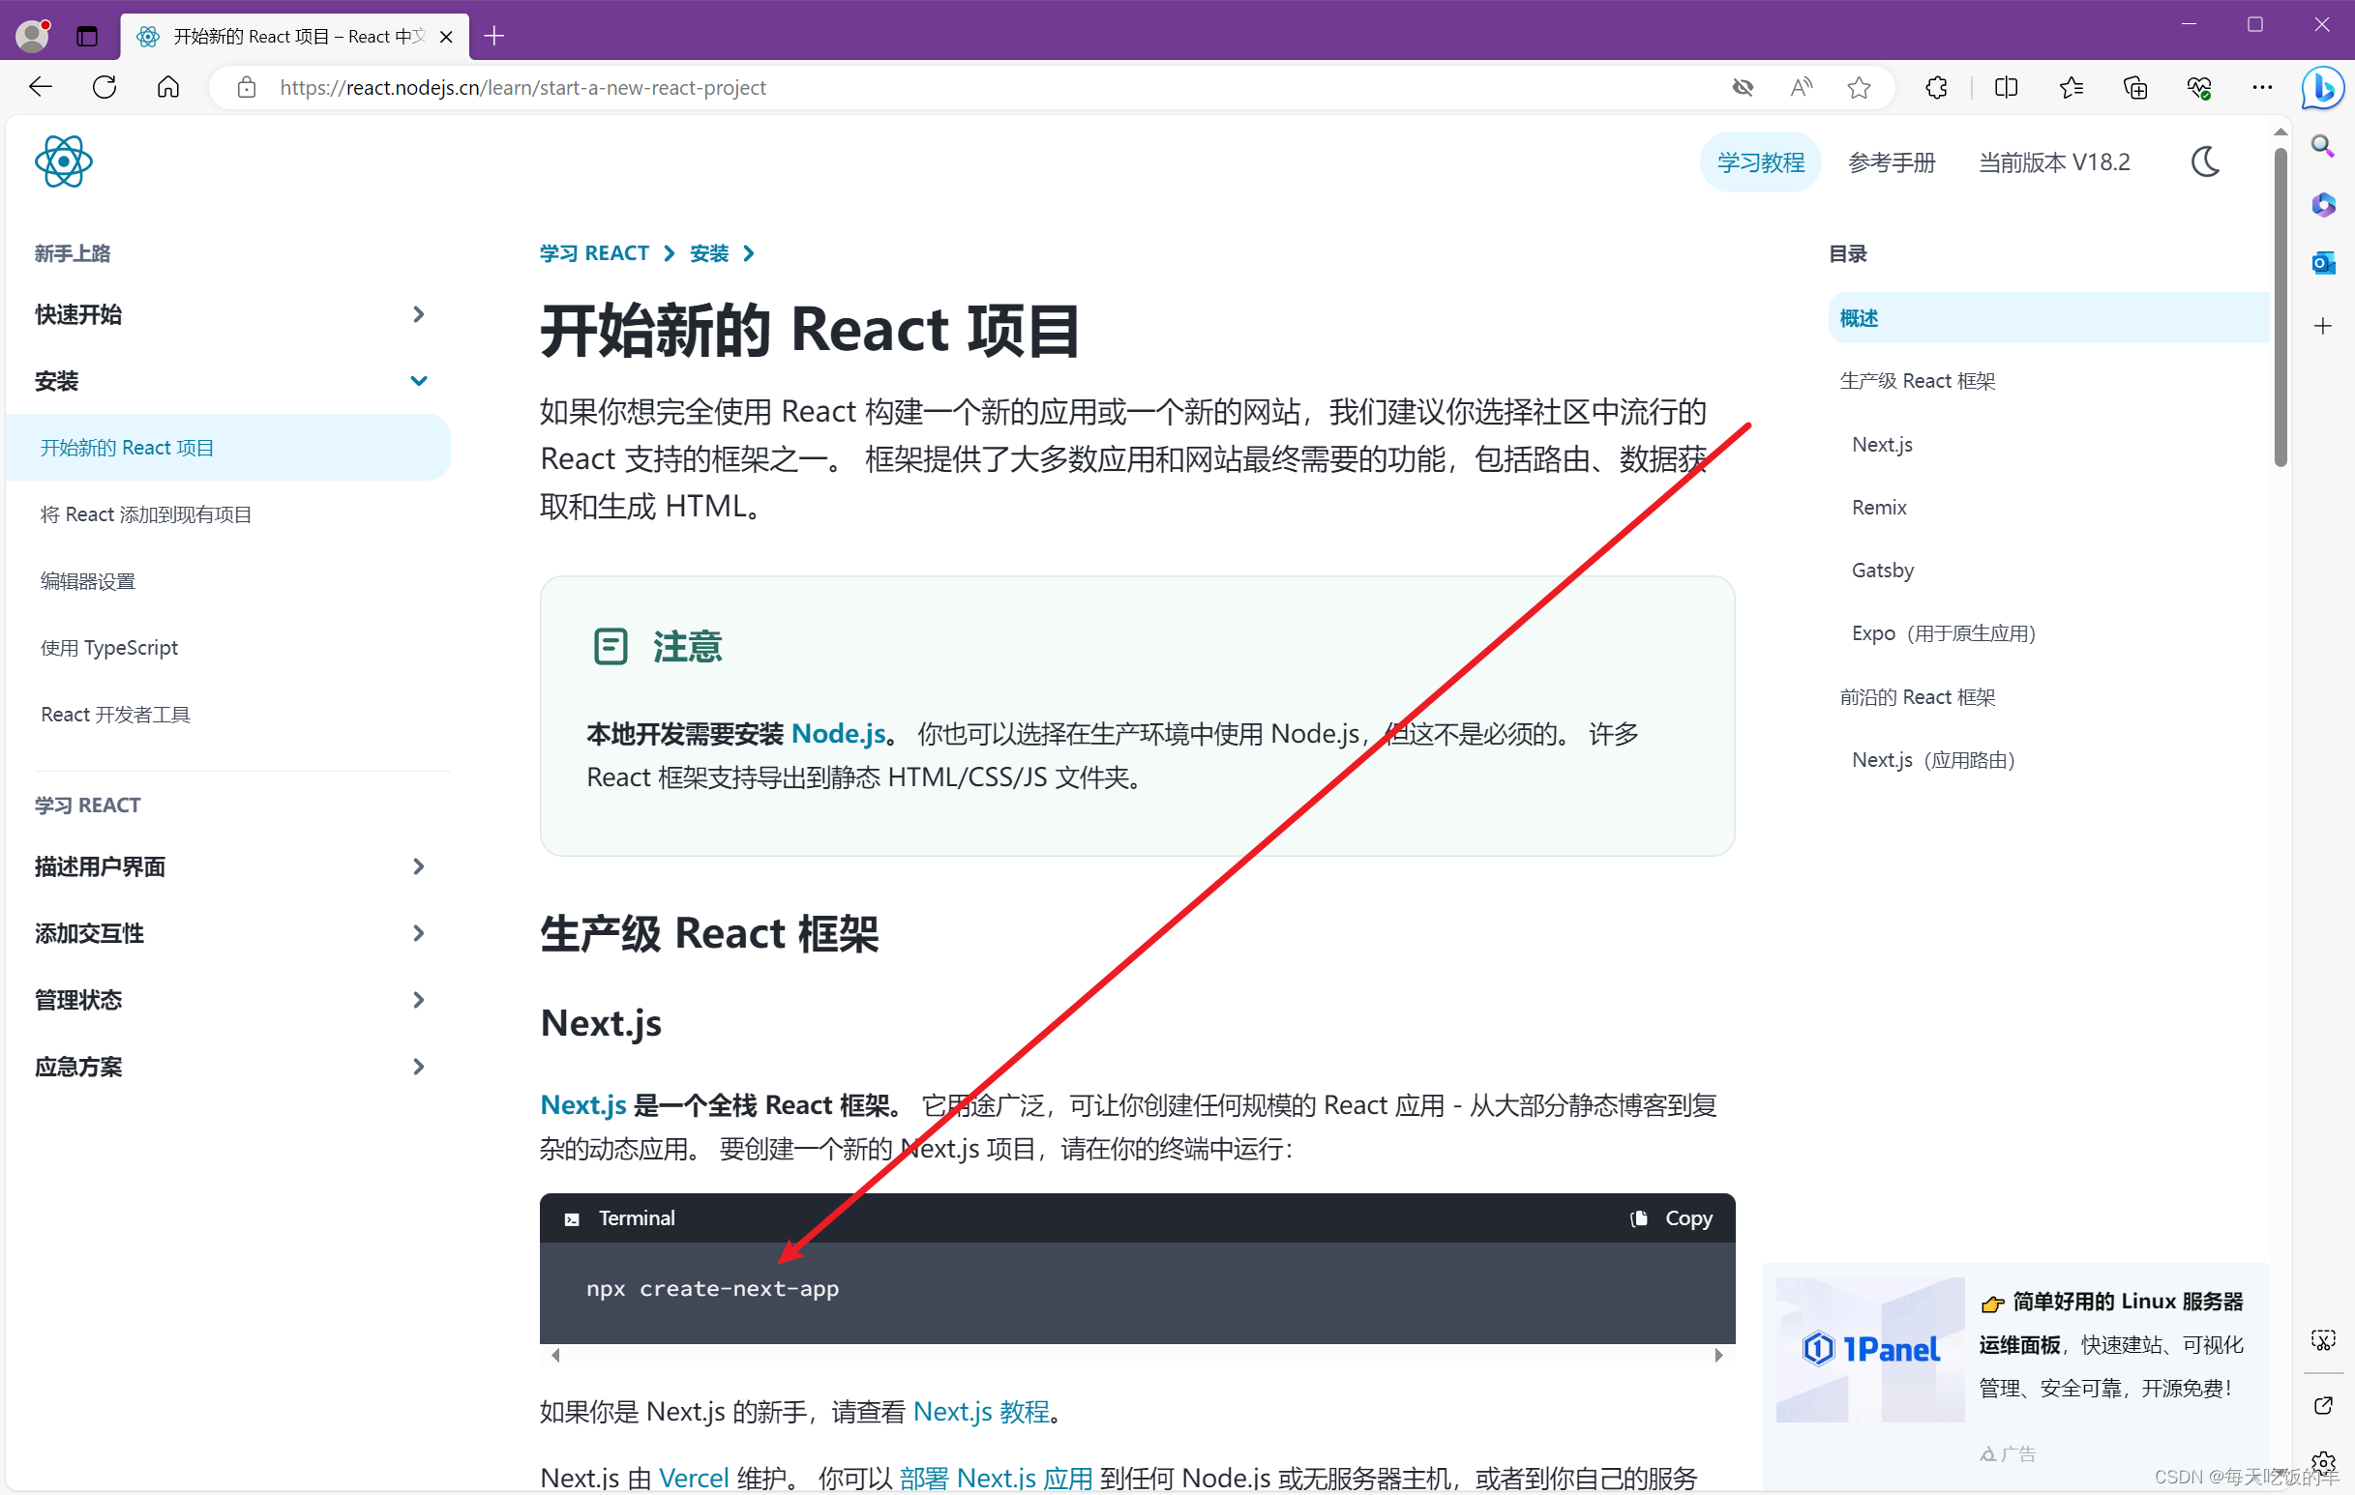
Task: Add this page to favorites
Action: coord(1860,87)
